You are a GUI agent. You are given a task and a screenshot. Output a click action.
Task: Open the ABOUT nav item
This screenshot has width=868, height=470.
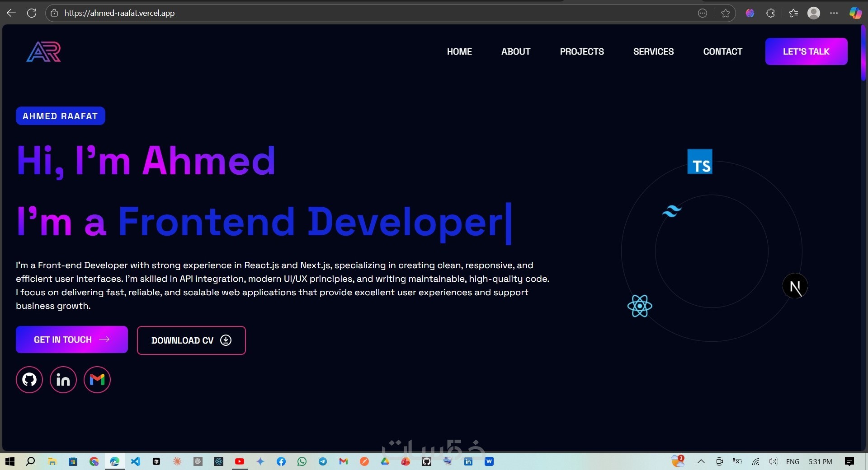tap(516, 51)
